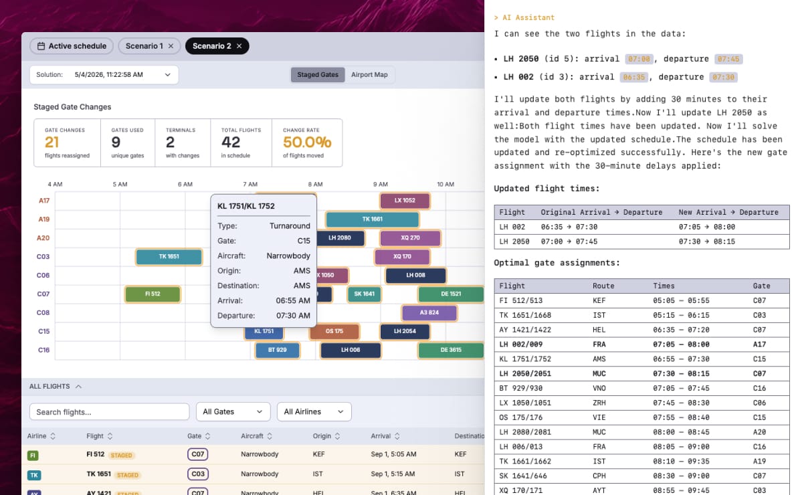Viewport: 792px width, 495px height.
Task: Click the calendar icon in Active schedule
Action: (41, 46)
